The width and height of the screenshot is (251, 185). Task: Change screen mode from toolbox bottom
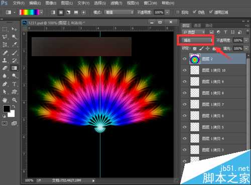[14, 123]
